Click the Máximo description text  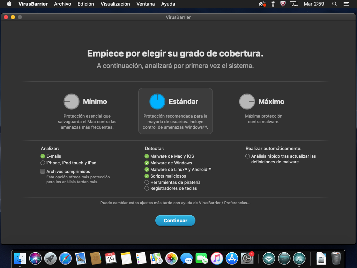point(264,119)
